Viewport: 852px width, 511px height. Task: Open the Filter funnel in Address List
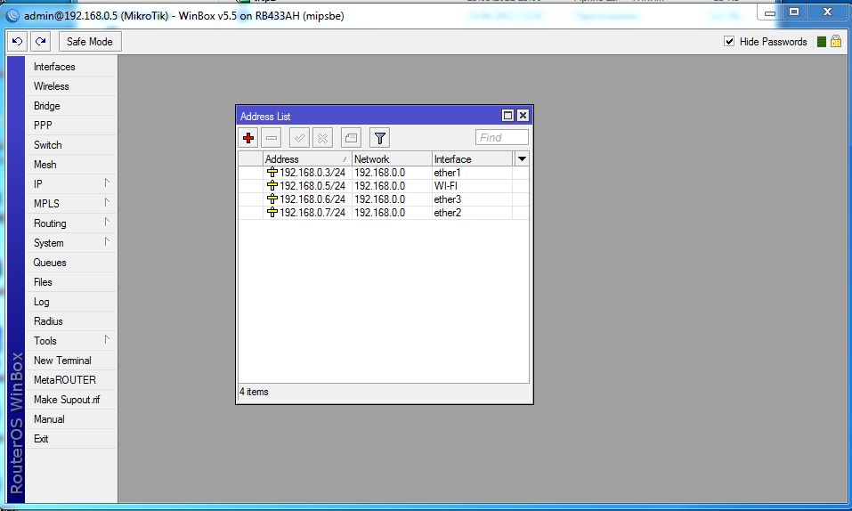pos(380,138)
